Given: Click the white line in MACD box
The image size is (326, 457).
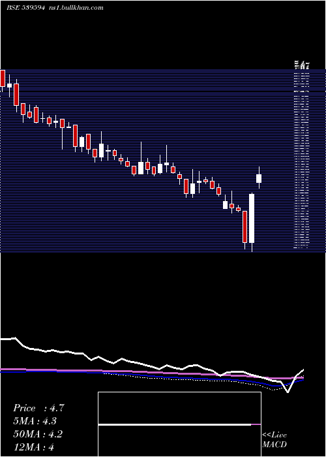Looking at the screenshot, I should click(x=175, y=424).
